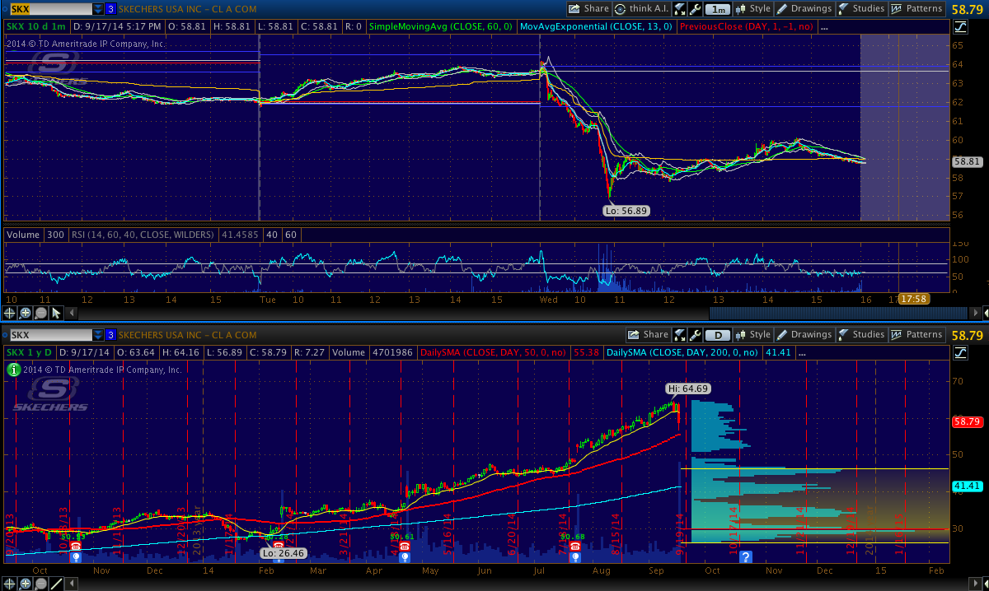
Task: Click the crosshair pan tool in upper chart
Action: [9, 313]
